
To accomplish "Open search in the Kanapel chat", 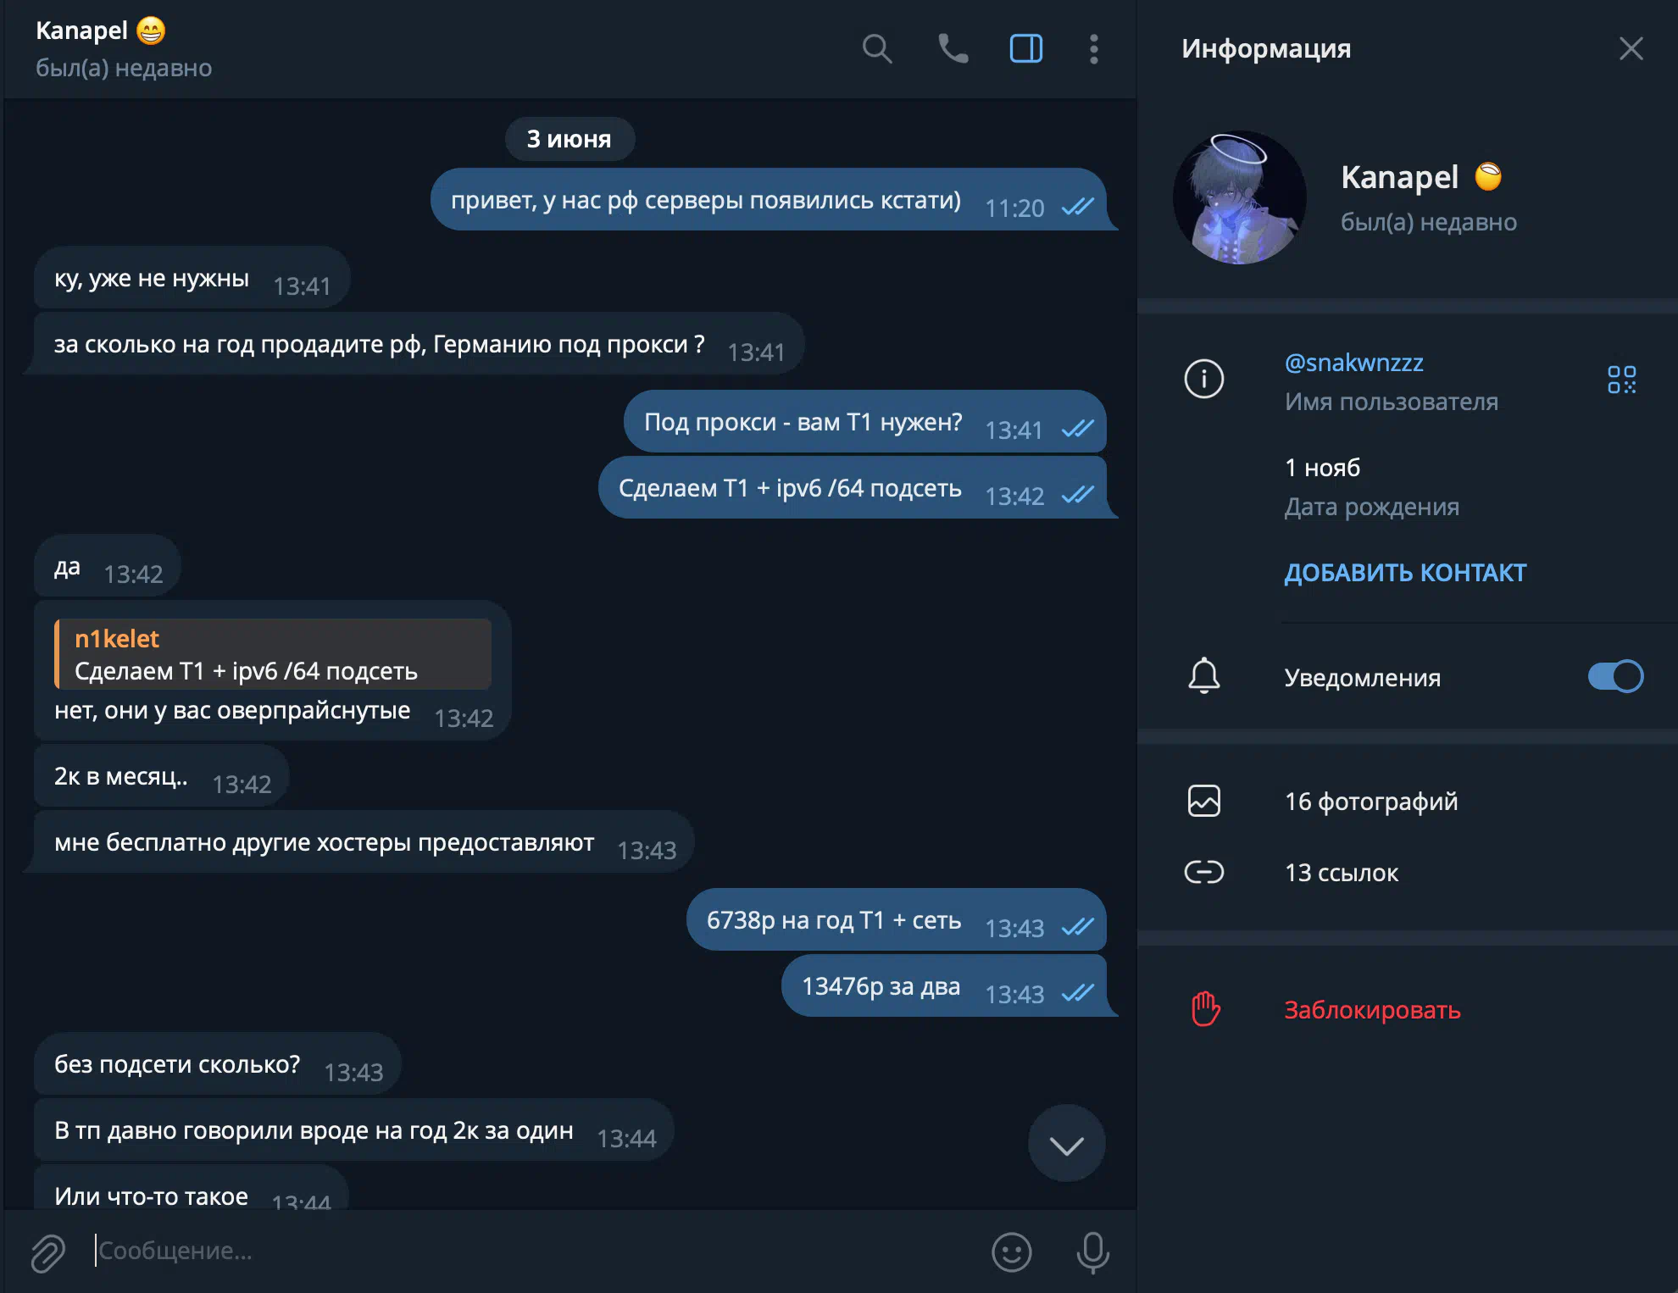I will click(877, 49).
